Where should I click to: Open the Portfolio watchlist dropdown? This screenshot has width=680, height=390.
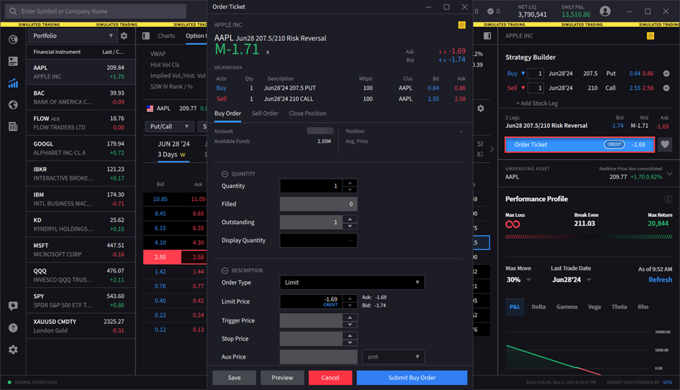72,35
